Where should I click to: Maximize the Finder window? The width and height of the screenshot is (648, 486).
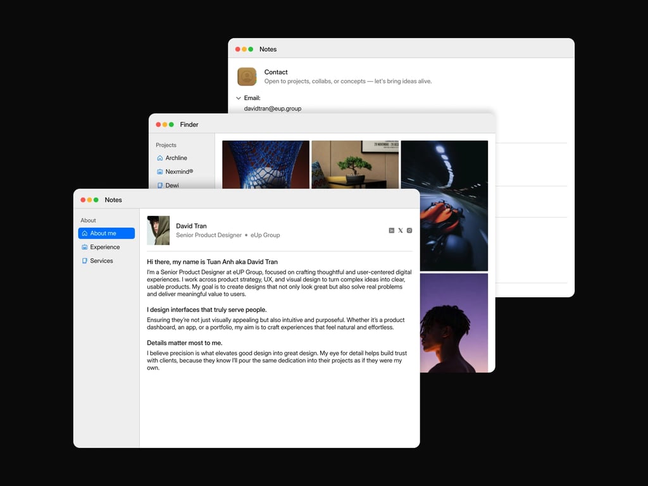pos(171,125)
